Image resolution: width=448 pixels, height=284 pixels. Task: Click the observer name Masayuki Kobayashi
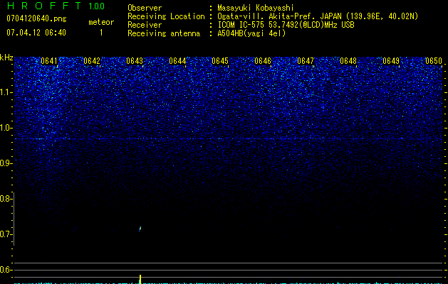pos(256,8)
